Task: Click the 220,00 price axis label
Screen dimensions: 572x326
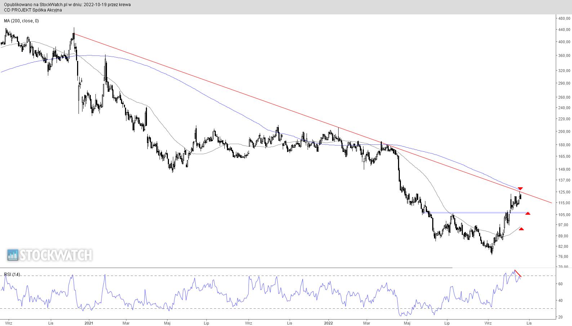Action: coord(564,119)
